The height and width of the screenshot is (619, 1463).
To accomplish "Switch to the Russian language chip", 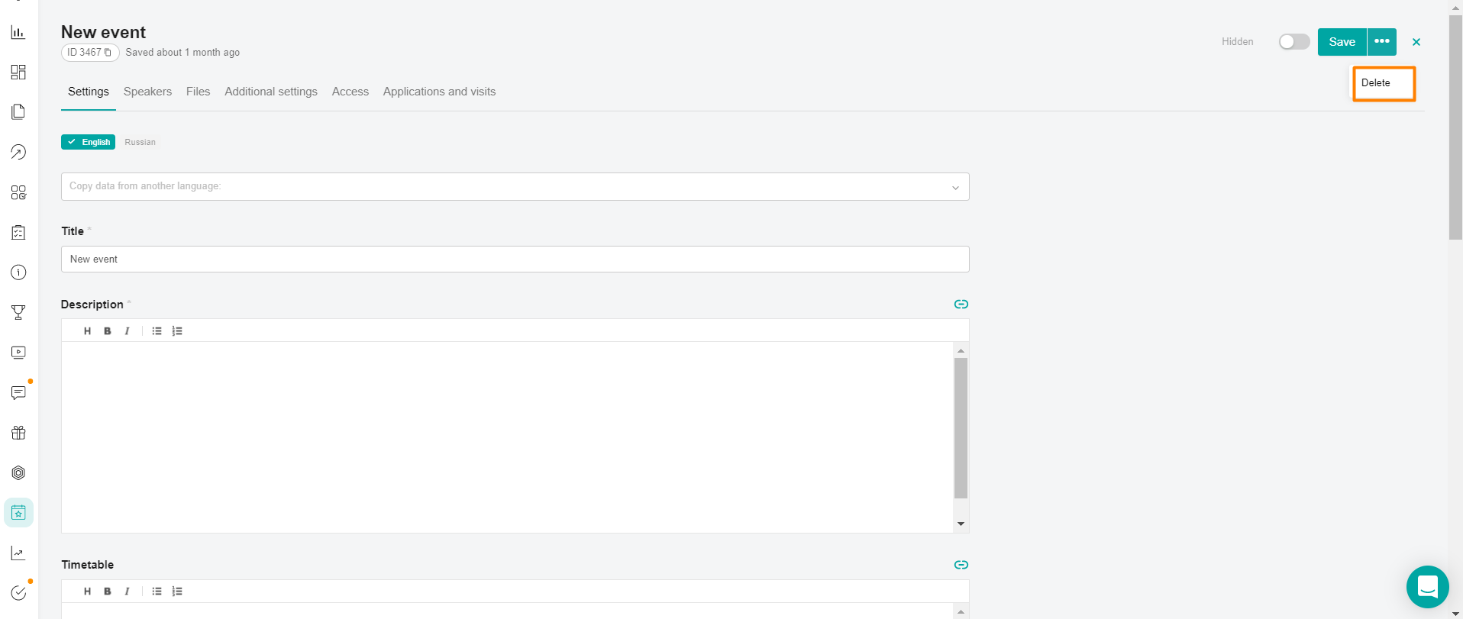I will pos(140,142).
